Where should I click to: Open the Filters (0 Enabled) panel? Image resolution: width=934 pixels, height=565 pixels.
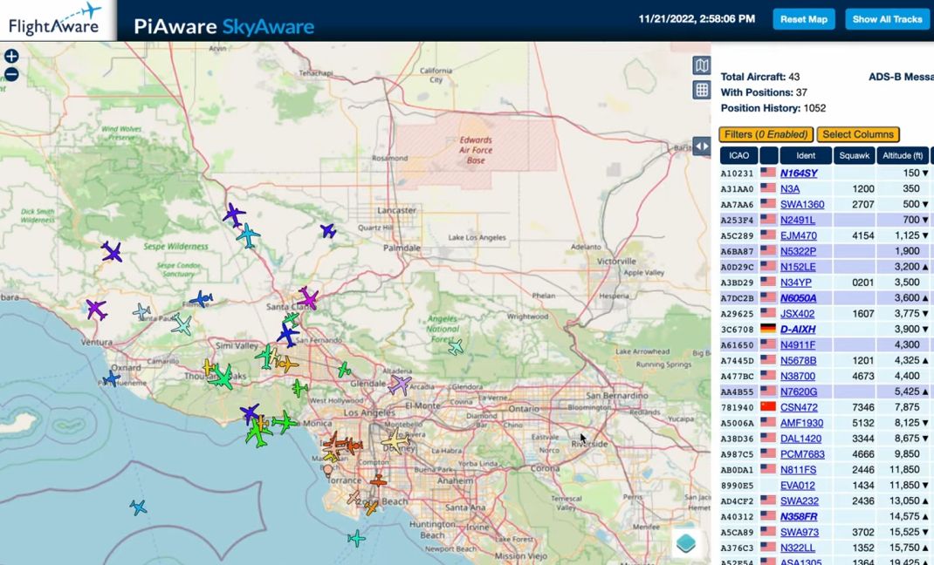[768, 134]
